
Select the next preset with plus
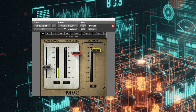coord(62,29)
